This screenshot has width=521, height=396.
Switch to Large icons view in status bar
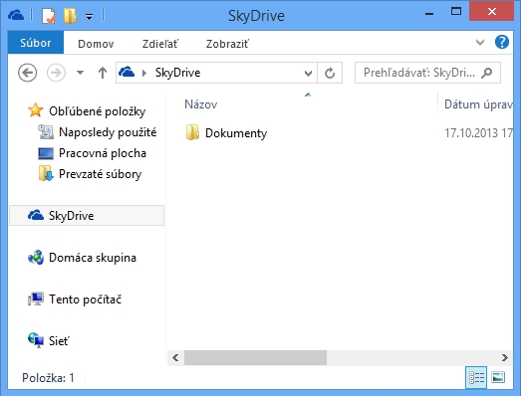(498, 377)
